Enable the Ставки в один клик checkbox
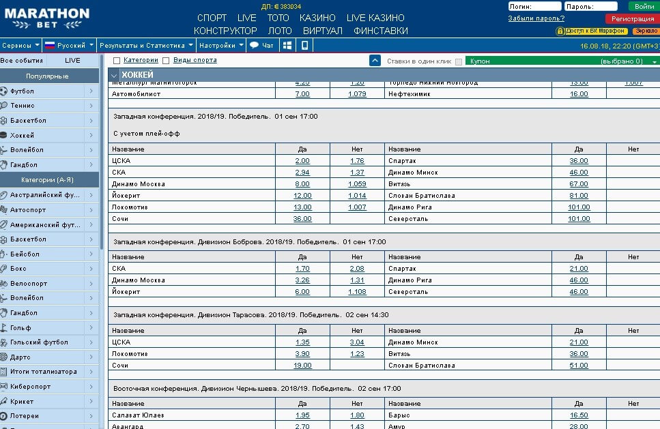Viewport: 660px width, 429px height. click(x=459, y=62)
